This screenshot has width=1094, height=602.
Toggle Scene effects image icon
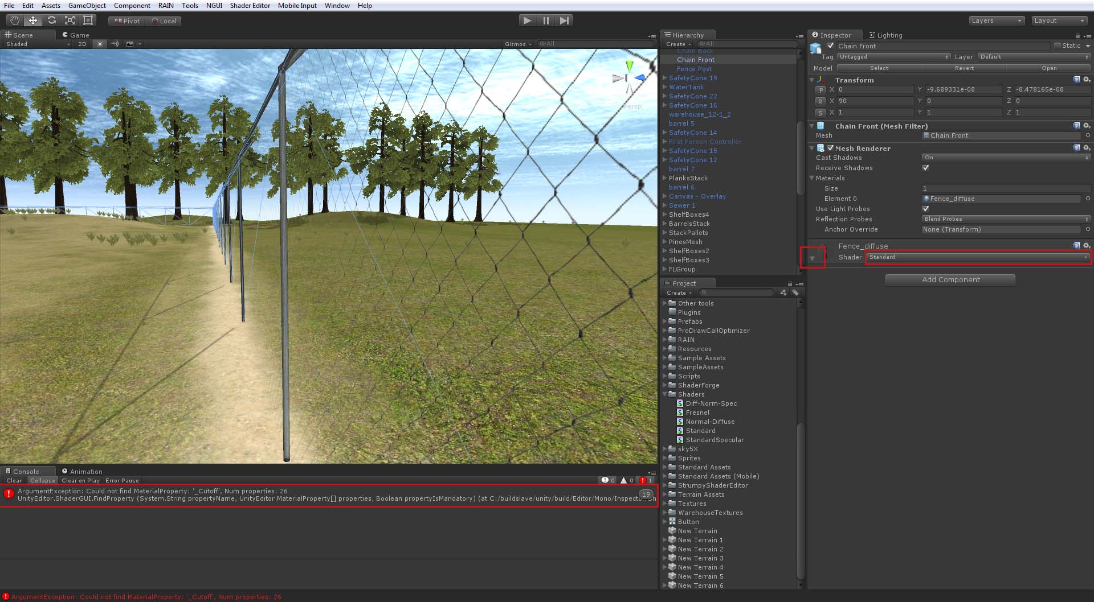pos(130,44)
